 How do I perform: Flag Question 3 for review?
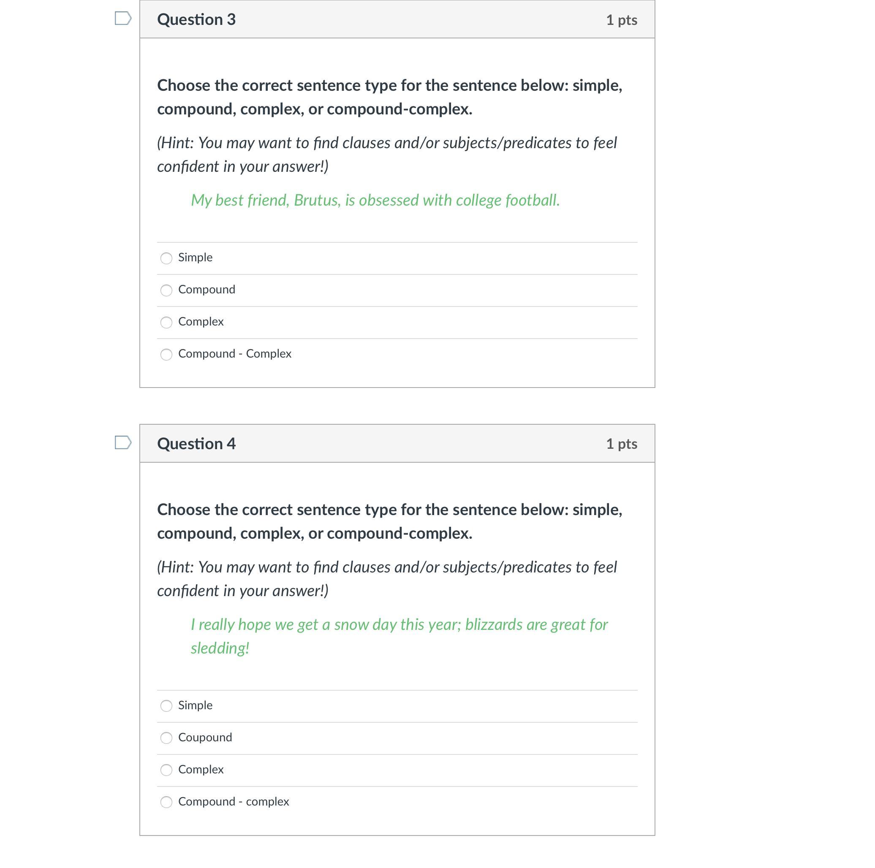tap(123, 19)
